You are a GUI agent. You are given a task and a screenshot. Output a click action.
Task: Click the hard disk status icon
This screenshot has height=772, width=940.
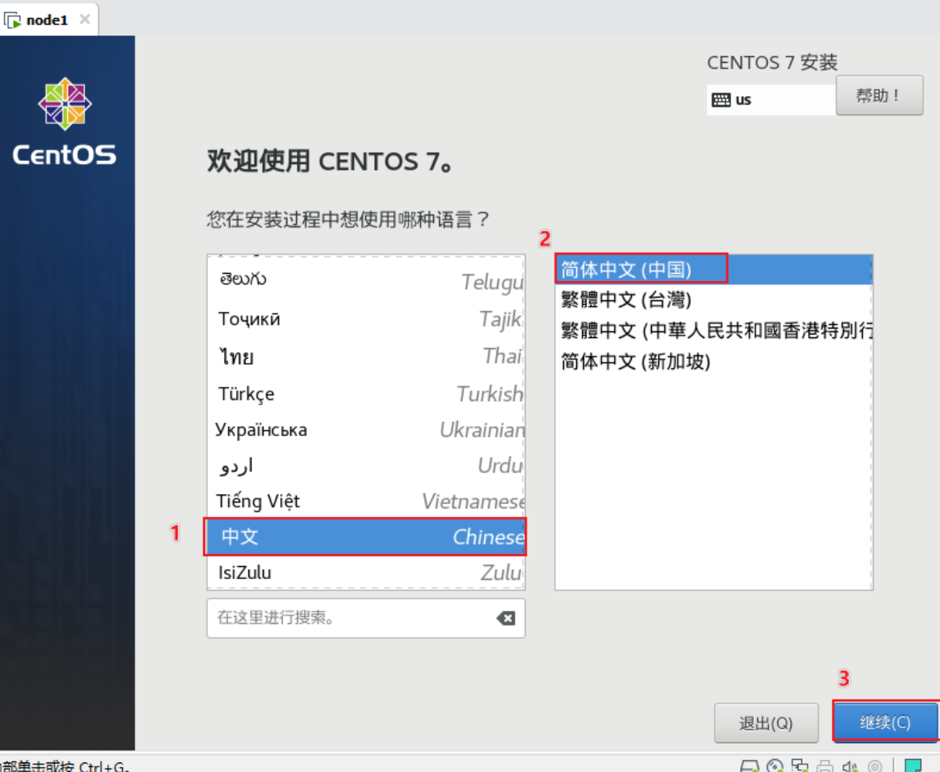click(x=750, y=766)
